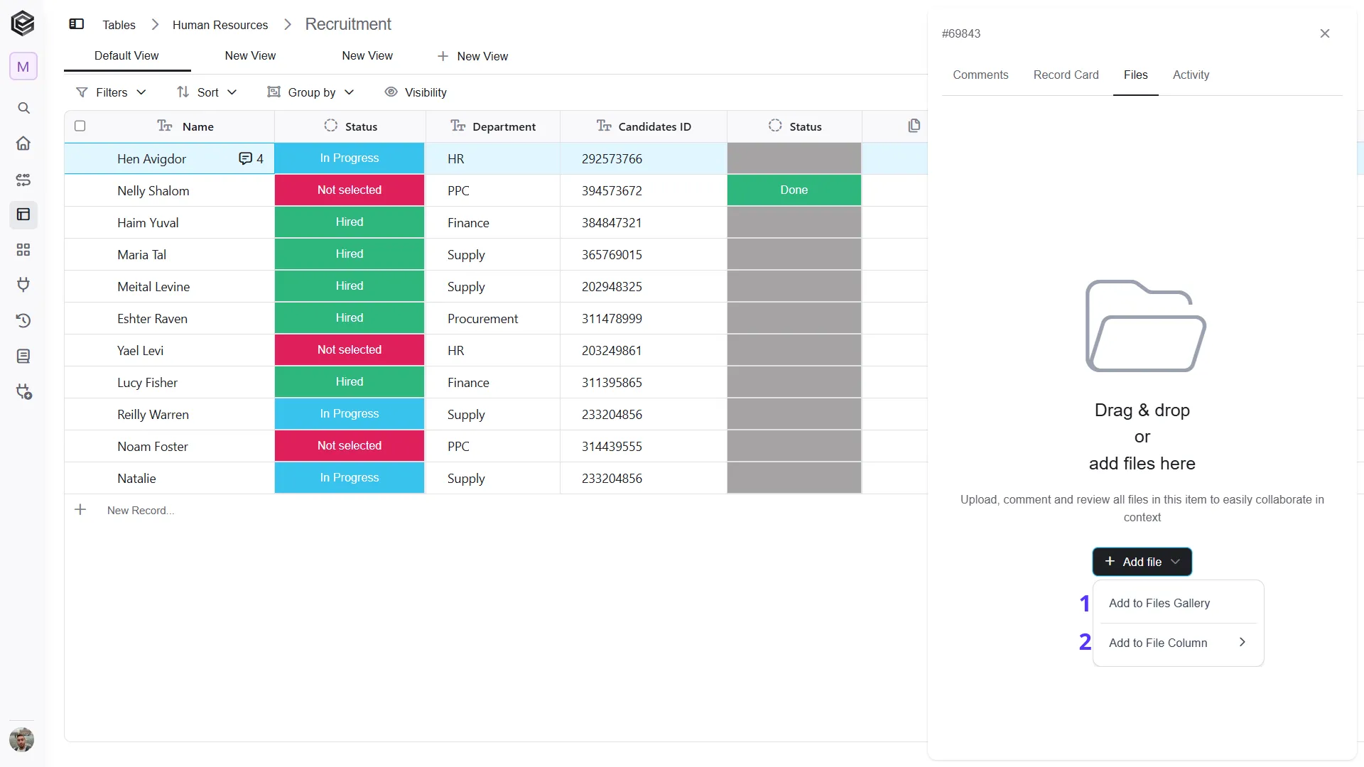Viewport: 1364px width, 767px height.
Task: Switch to the Comments tab
Action: [980, 75]
